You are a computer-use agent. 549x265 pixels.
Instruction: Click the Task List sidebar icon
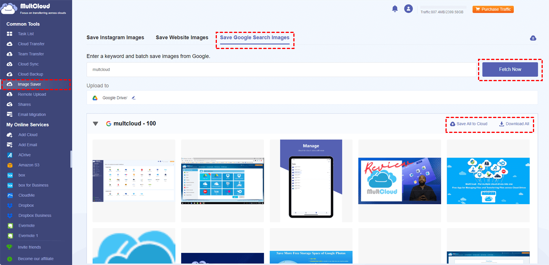(10, 34)
